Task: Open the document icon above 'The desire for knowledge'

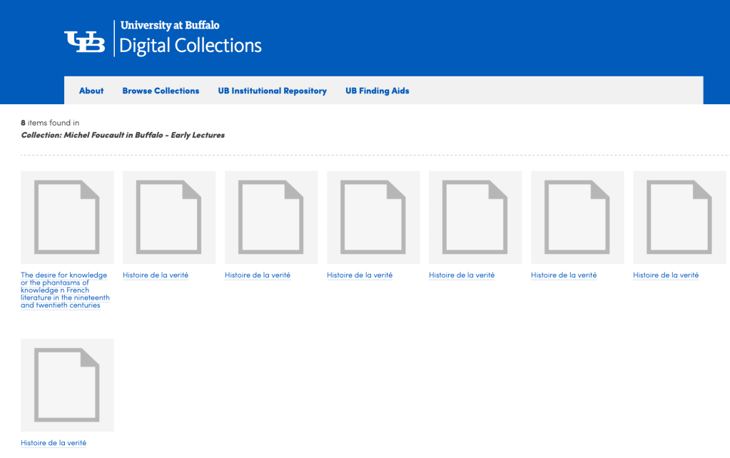Action: (67, 217)
